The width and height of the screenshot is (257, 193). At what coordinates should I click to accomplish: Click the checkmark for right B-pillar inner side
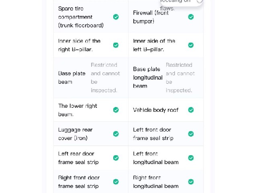116,45
